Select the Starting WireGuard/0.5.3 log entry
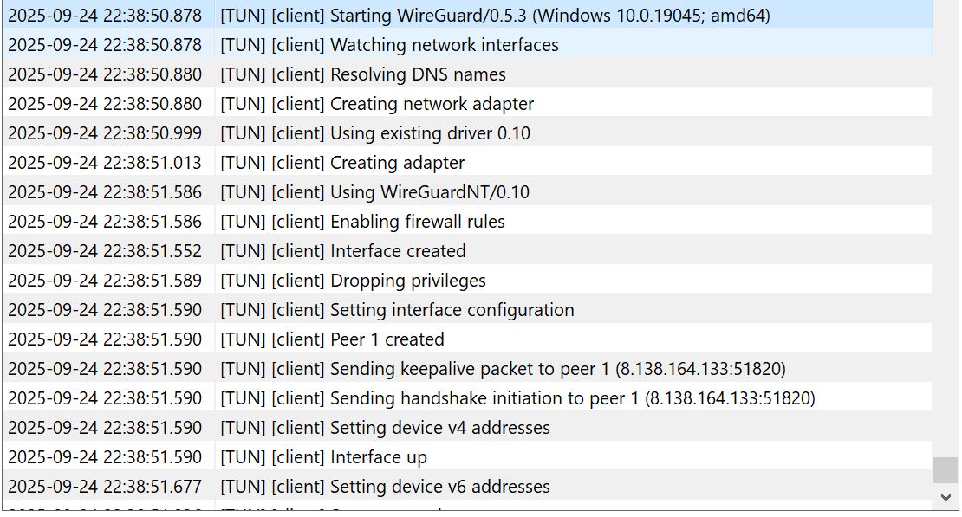The width and height of the screenshot is (962, 517). click(x=494, y=16)
